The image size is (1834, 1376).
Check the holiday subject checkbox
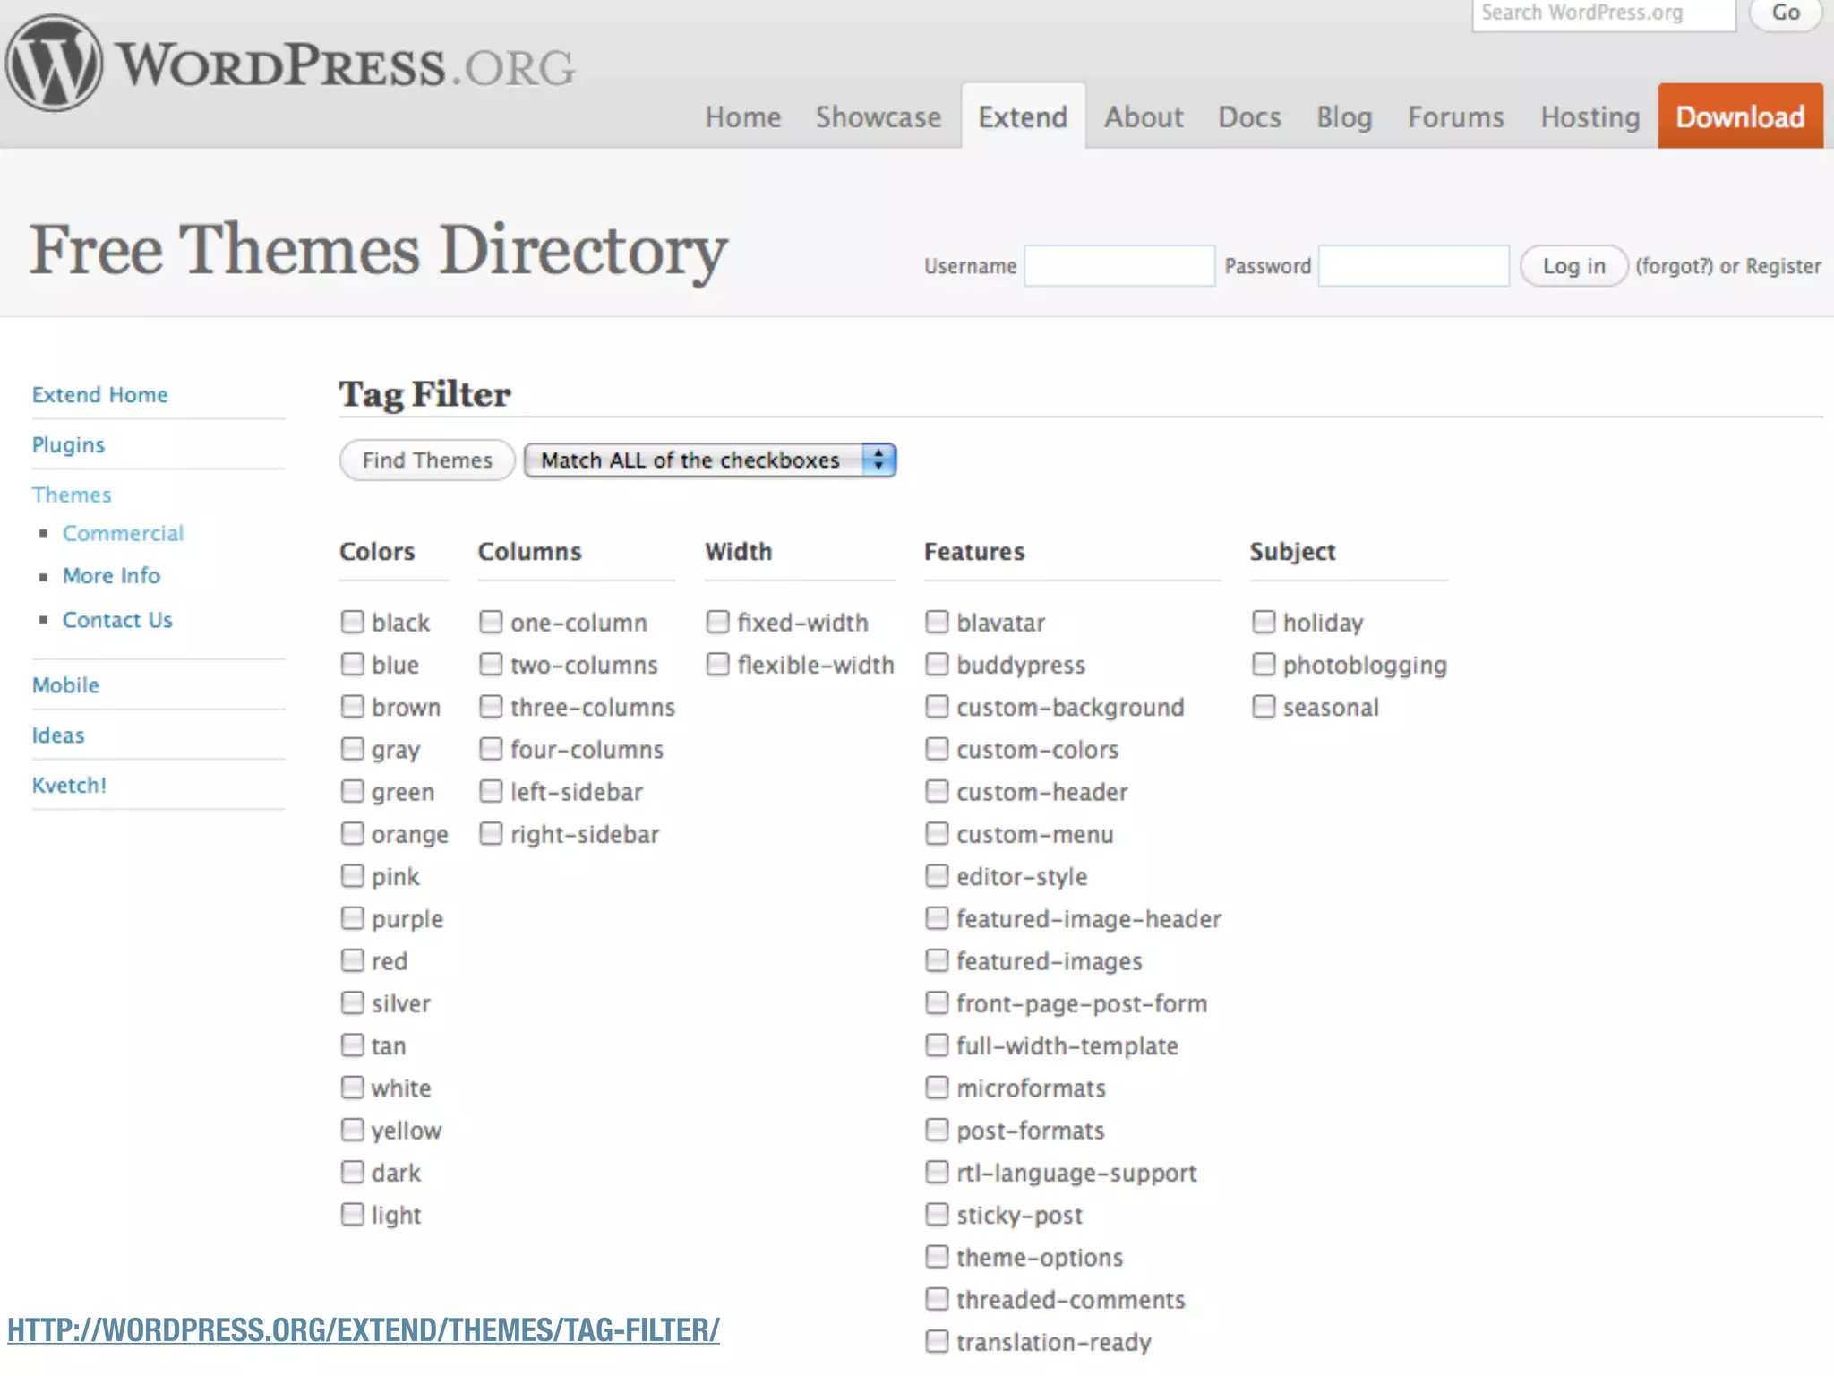click(1264, 622)
